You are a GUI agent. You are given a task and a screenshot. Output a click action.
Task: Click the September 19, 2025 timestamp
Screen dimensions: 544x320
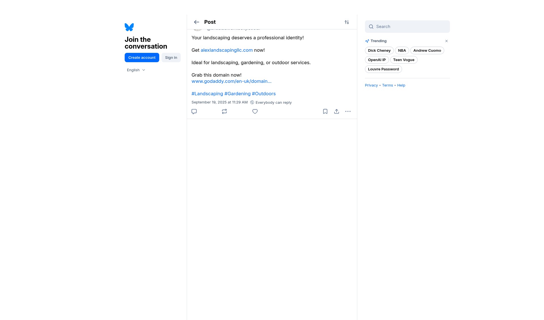click(x=220, y=102)
